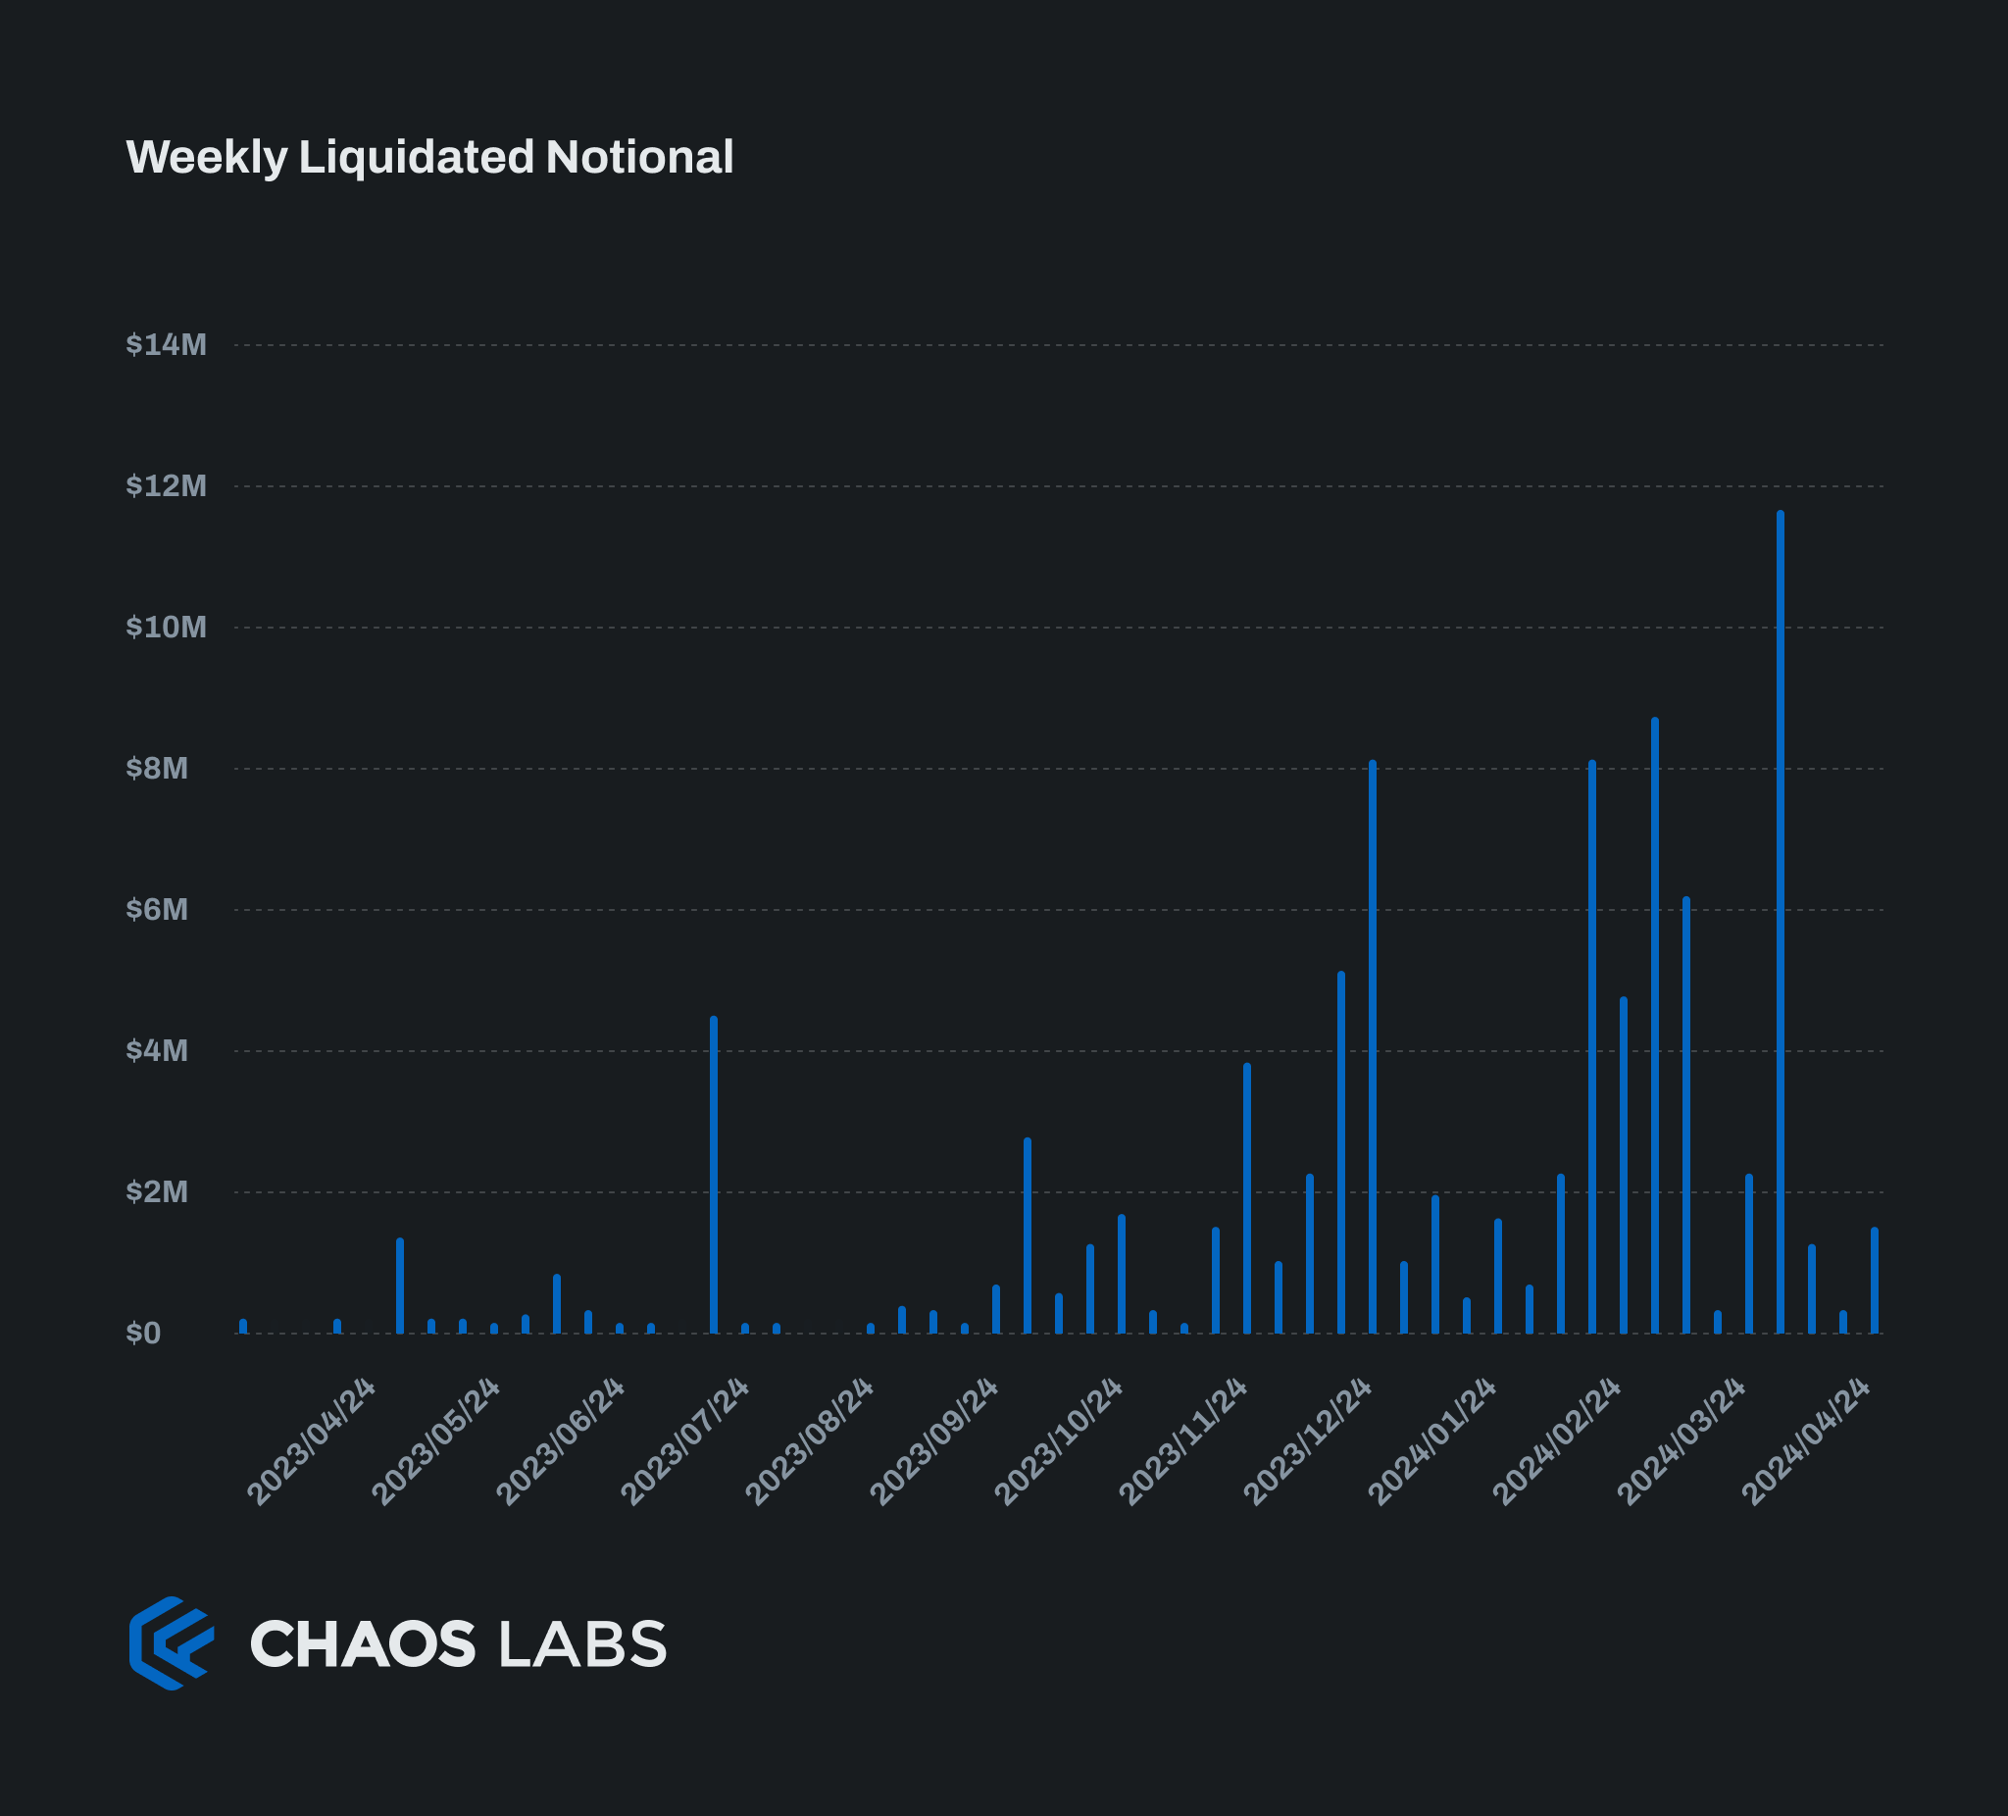Click the '2024/03/24' x-axis date label

(1681, 1441)
